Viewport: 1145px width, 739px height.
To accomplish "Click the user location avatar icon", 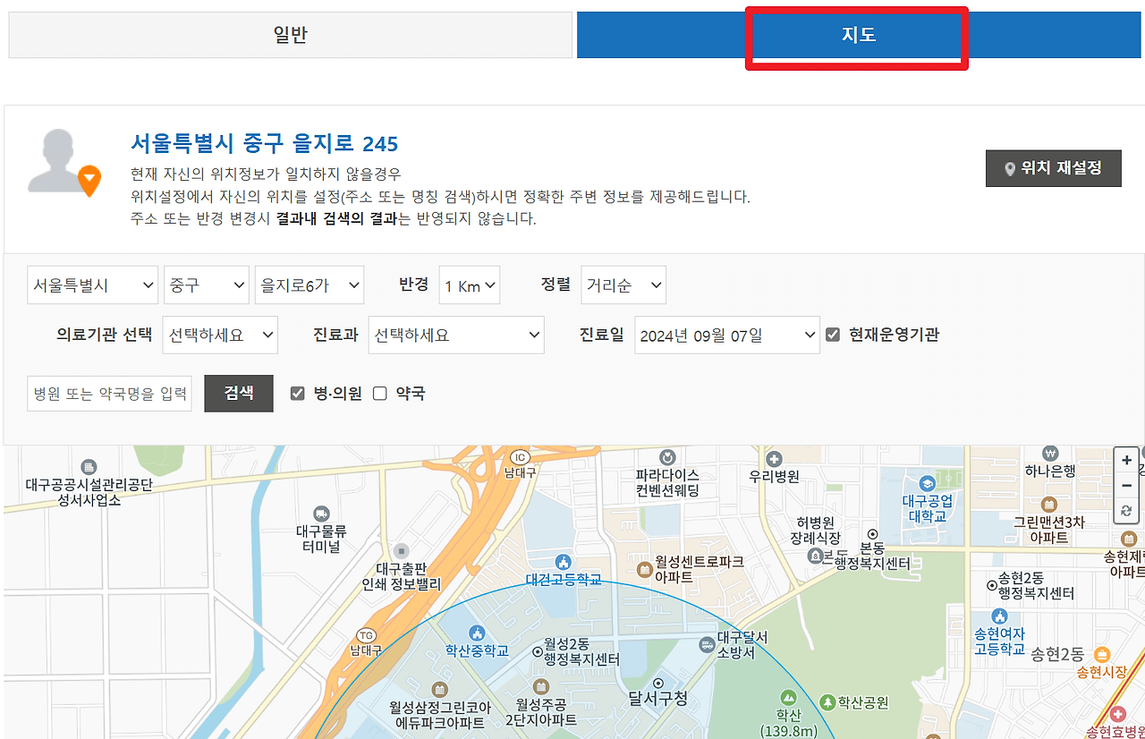I will tap(64, 163).
